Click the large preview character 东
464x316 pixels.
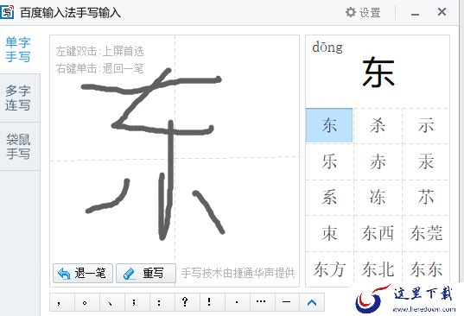pos(378,73)
